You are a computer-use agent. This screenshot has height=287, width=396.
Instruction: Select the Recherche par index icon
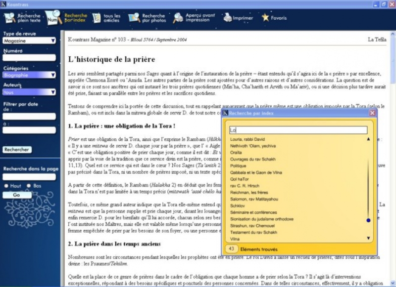point(53,17)
